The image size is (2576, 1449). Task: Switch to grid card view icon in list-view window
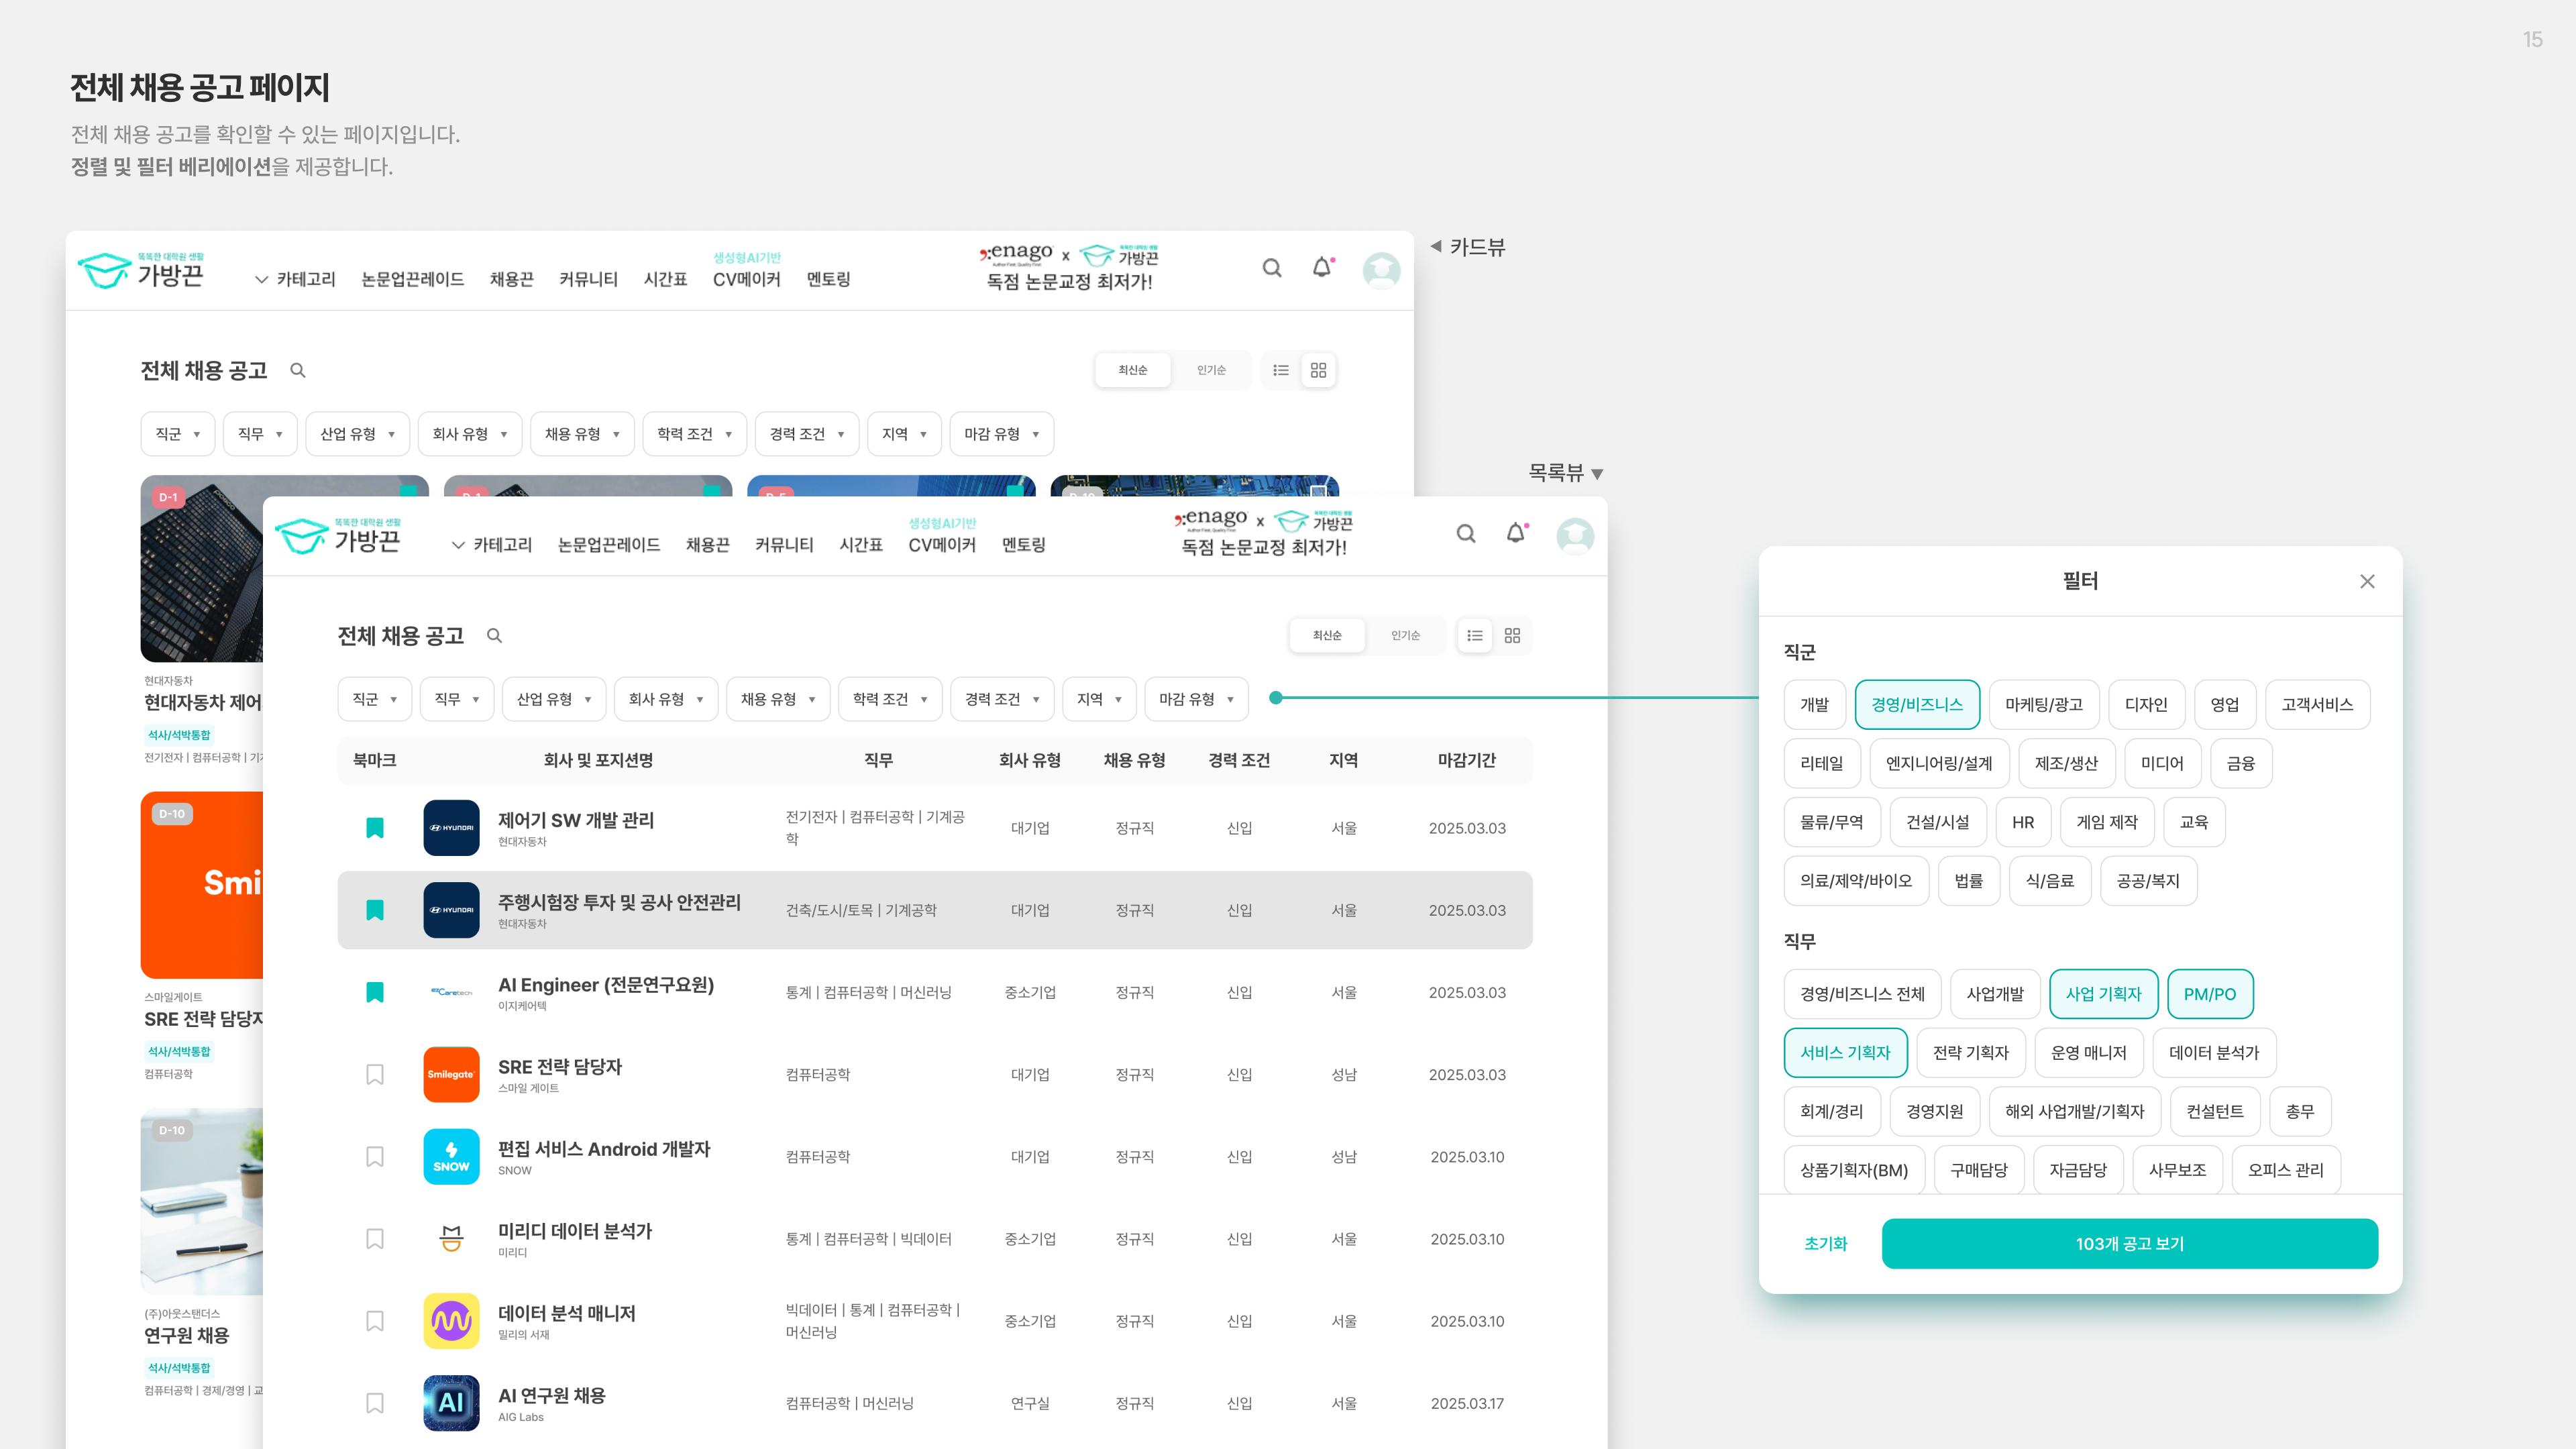pos(1512,636)
